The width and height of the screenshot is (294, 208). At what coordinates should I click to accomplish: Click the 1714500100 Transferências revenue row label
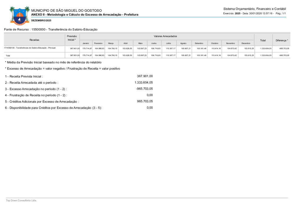(x=30, y=48)
